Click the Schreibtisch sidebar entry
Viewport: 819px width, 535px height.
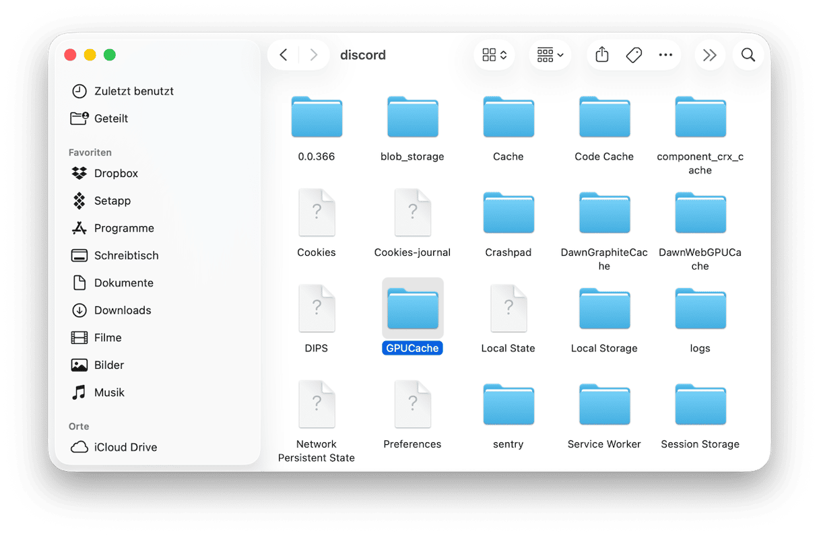pos(126,256)
